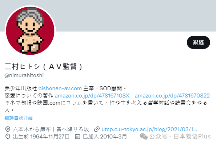Open amazon.co.jp/dp/478167108X link

92,96
